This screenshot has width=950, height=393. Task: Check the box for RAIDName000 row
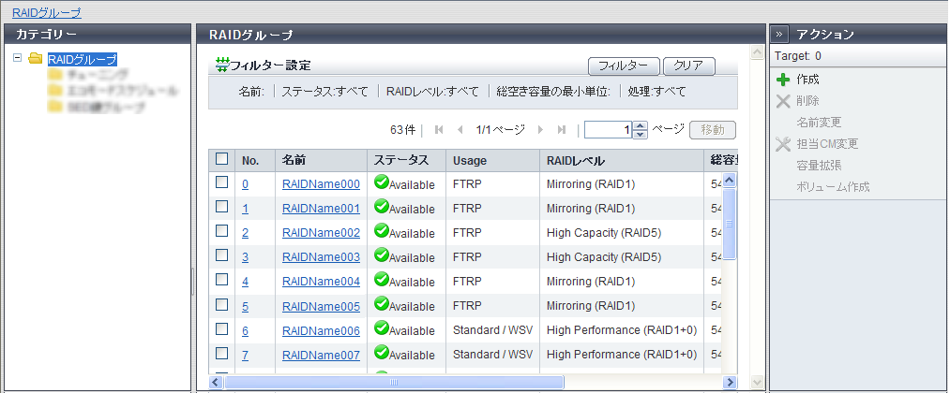point(222,183)
